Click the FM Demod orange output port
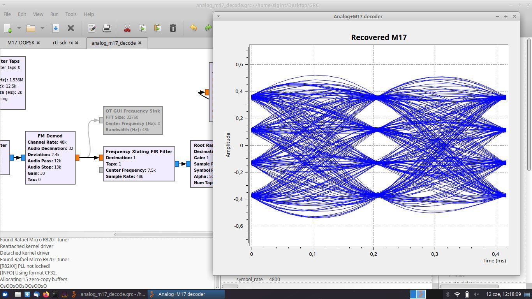Screen dimensions: 532x299 point(77,158)
